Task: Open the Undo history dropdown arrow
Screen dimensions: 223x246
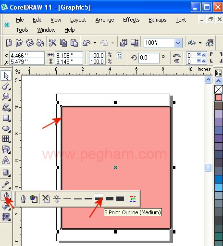Action: pos(95,43)
